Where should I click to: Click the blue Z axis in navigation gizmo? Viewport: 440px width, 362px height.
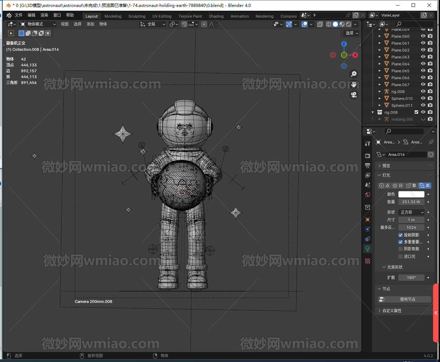344,44
